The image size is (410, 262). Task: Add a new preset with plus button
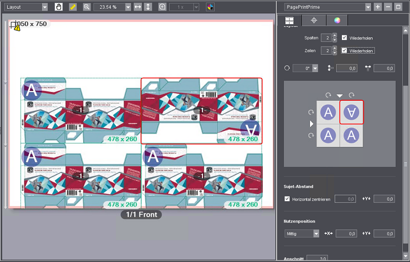pyautogui.click(x=378, y=7)
